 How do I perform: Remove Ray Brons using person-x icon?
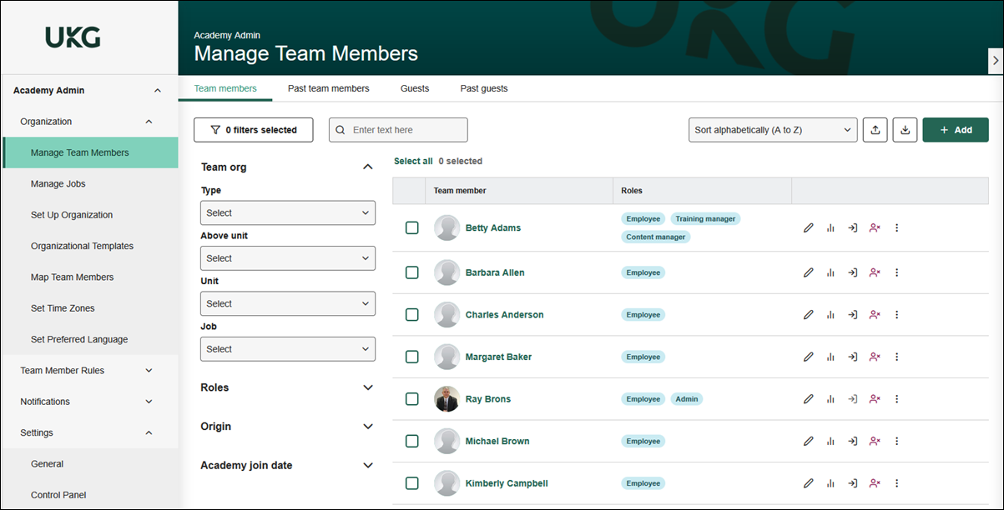(x=875, y=399)
